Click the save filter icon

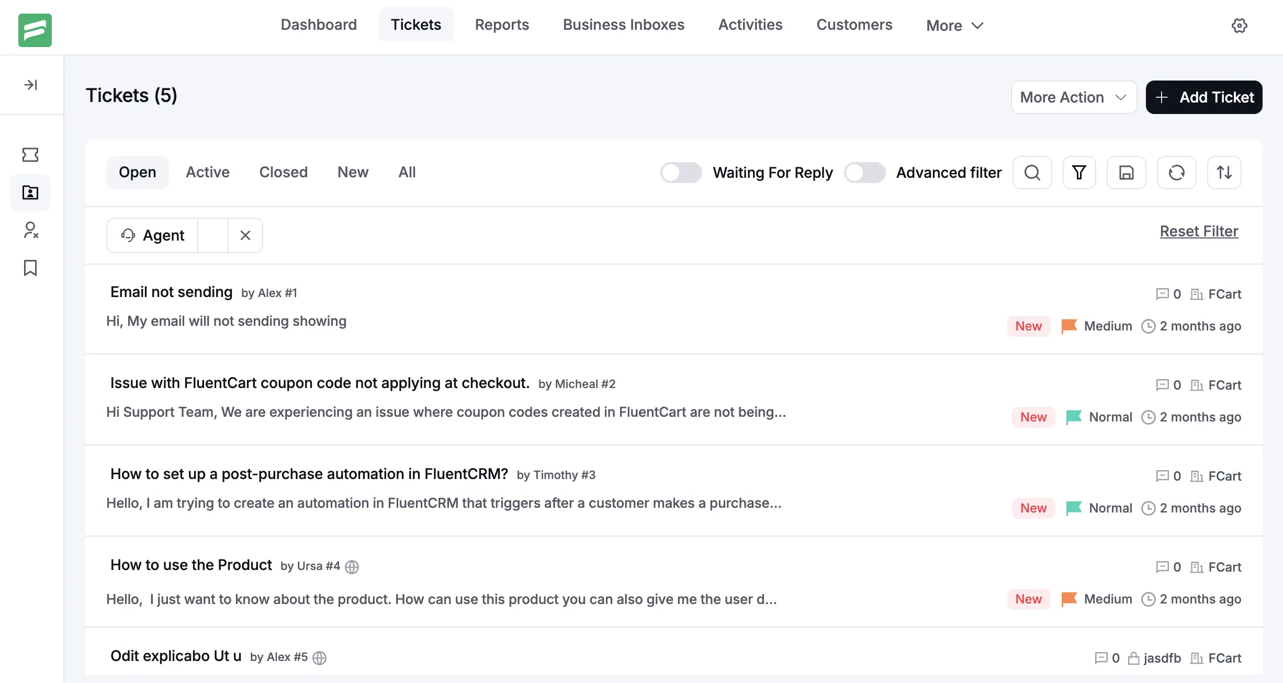click(1127, 173)
